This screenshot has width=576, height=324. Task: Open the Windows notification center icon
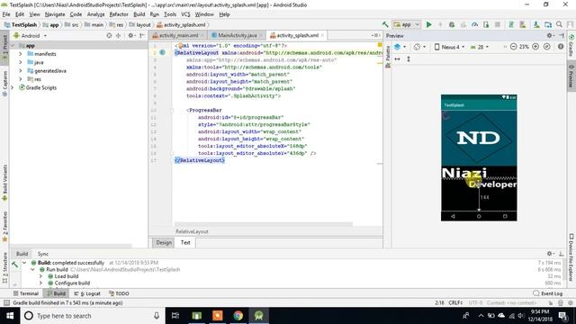point(562,316)
